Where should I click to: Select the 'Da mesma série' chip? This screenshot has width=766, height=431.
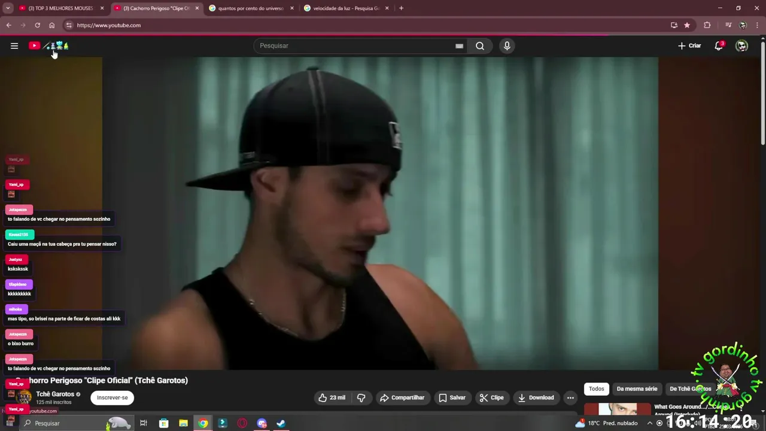(637, 389)
